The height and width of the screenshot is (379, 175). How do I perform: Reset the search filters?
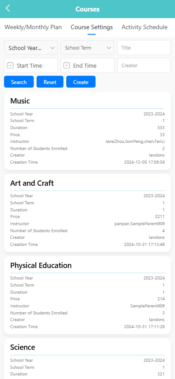[x=50, y=82]
